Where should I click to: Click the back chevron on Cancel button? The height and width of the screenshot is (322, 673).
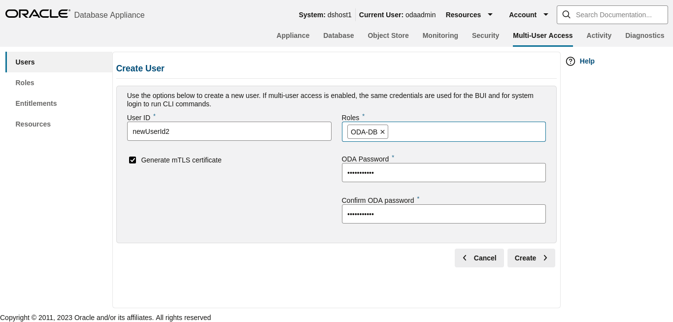click(465, 258)
